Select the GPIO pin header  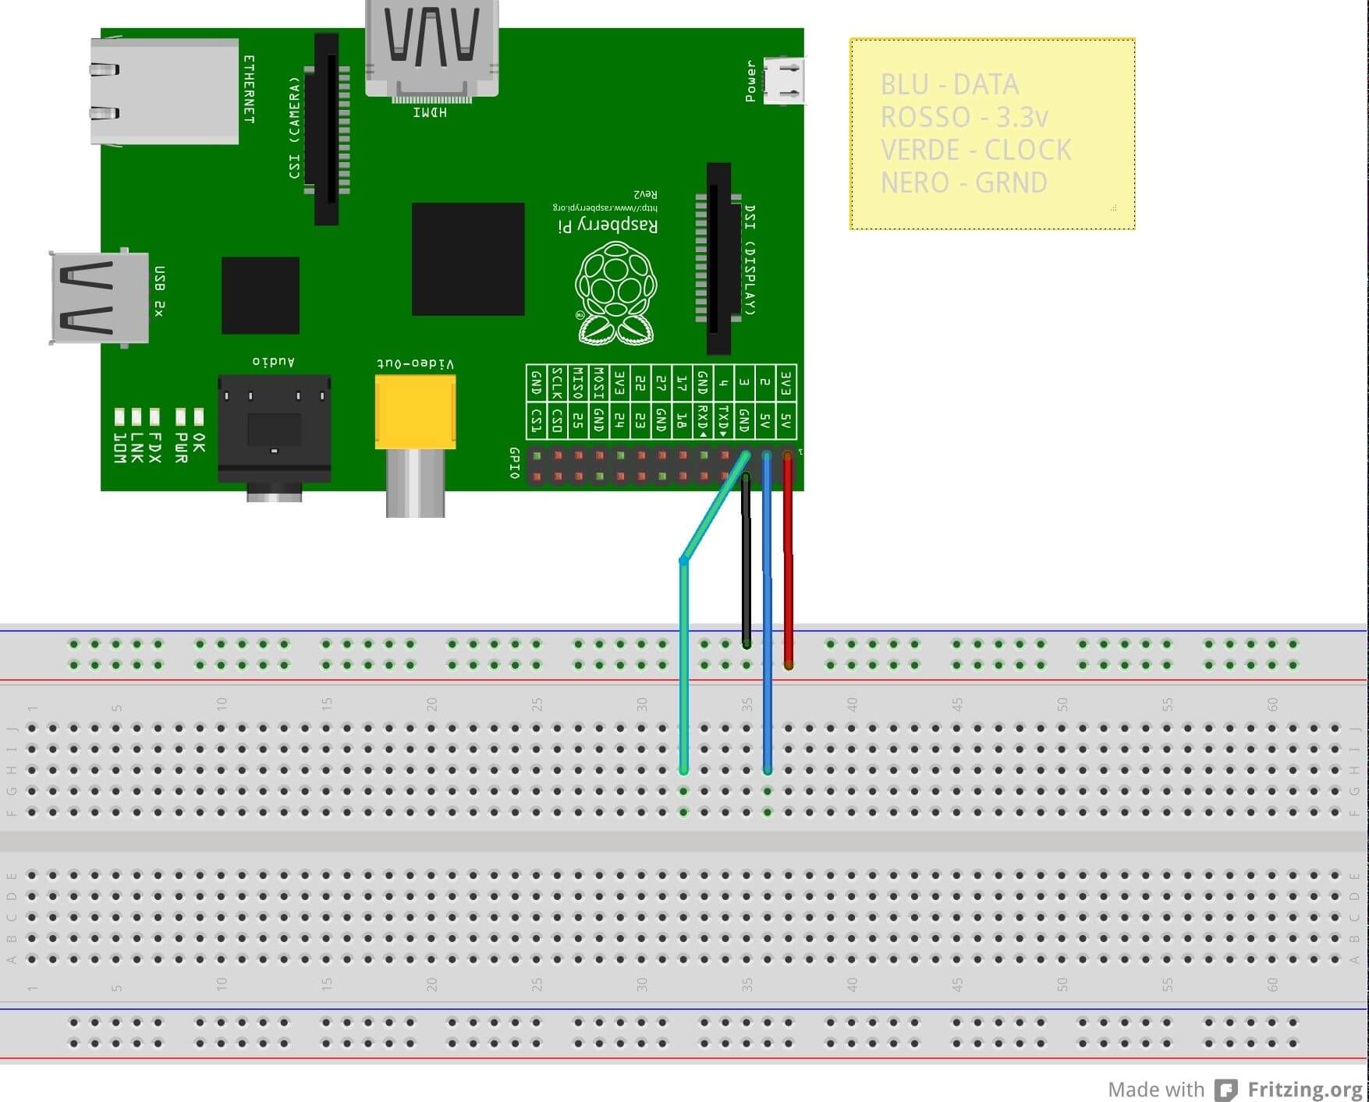tap(661, 466)
